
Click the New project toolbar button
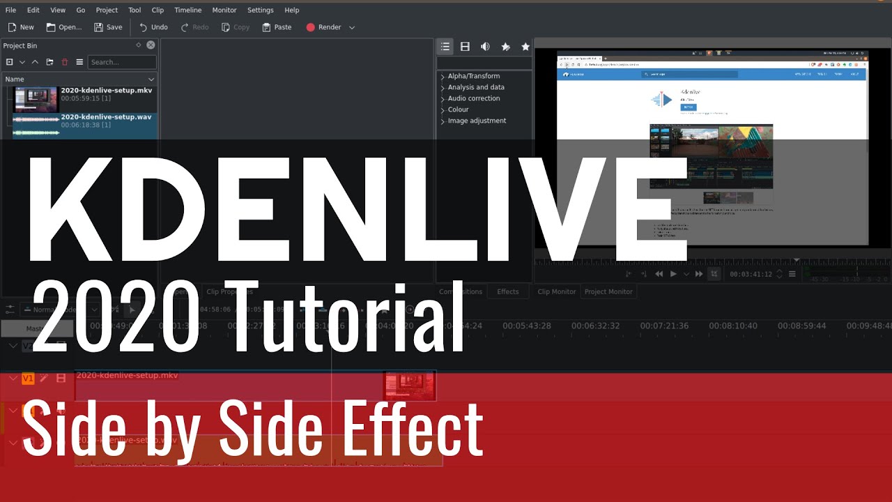tap(20, 27)
